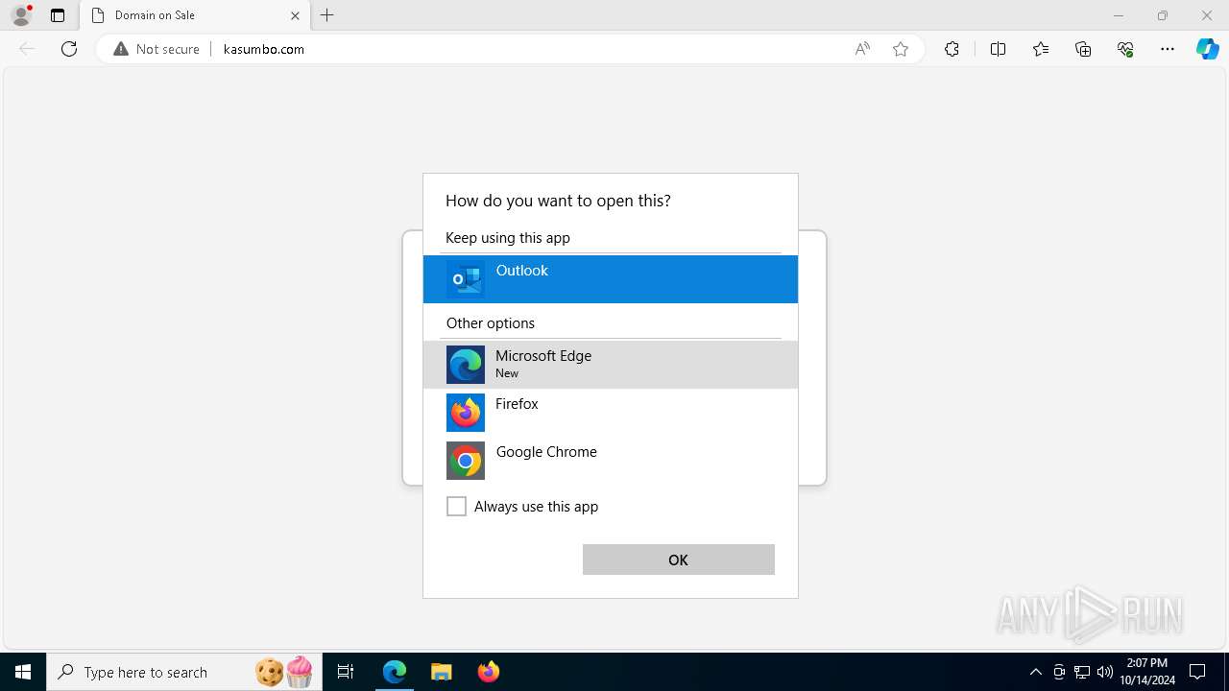This screenshot has width=1229, height=691.
Task: Close the Domain on Sale tab
Action: 295,15
